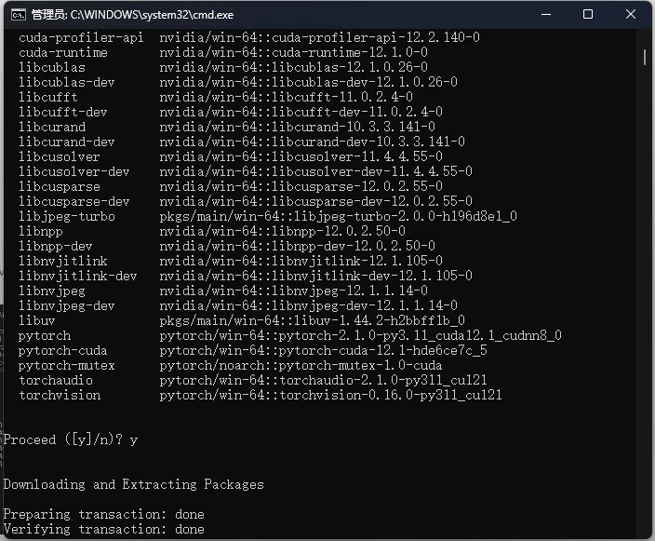
Task: Click the 'Downloading and Extracting Packages' line
Action: 134,484
